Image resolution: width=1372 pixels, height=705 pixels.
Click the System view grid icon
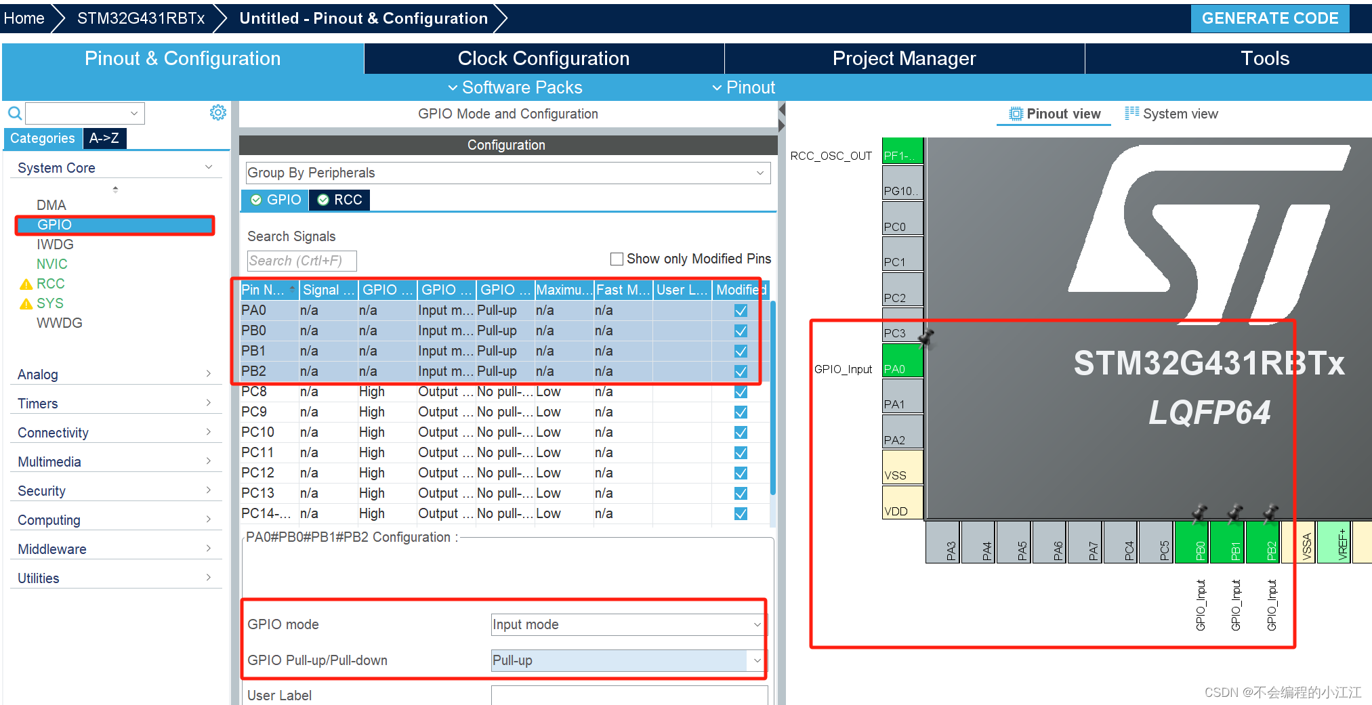(x=1131, y=113)
